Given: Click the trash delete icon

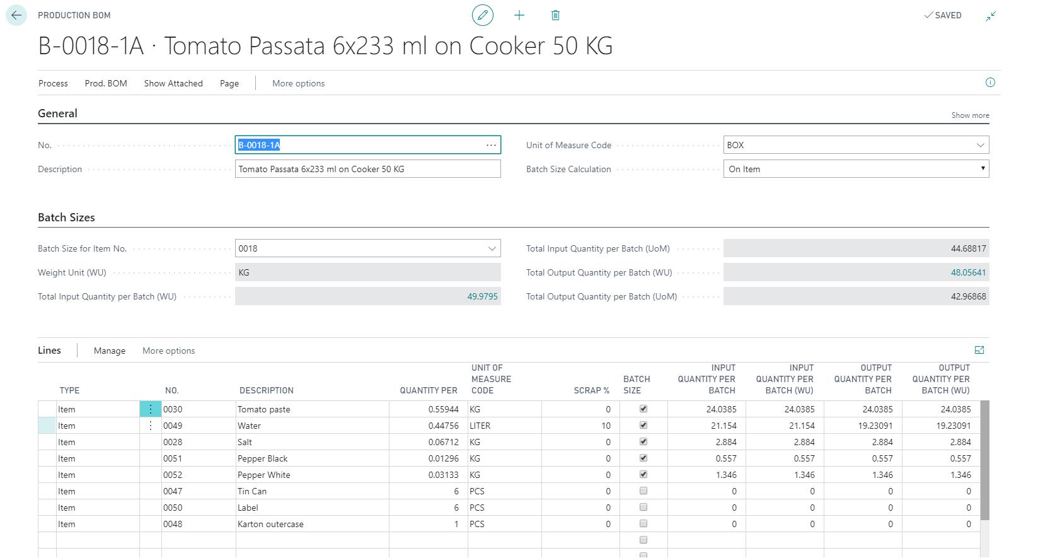Looking at the screenshot, I should point(555,15).
